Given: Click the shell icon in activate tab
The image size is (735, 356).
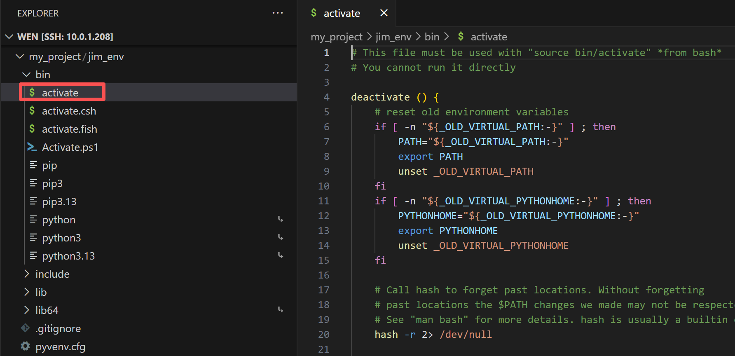Looking at the screenshot, I should pyautogui.click(x=314, y=13).
